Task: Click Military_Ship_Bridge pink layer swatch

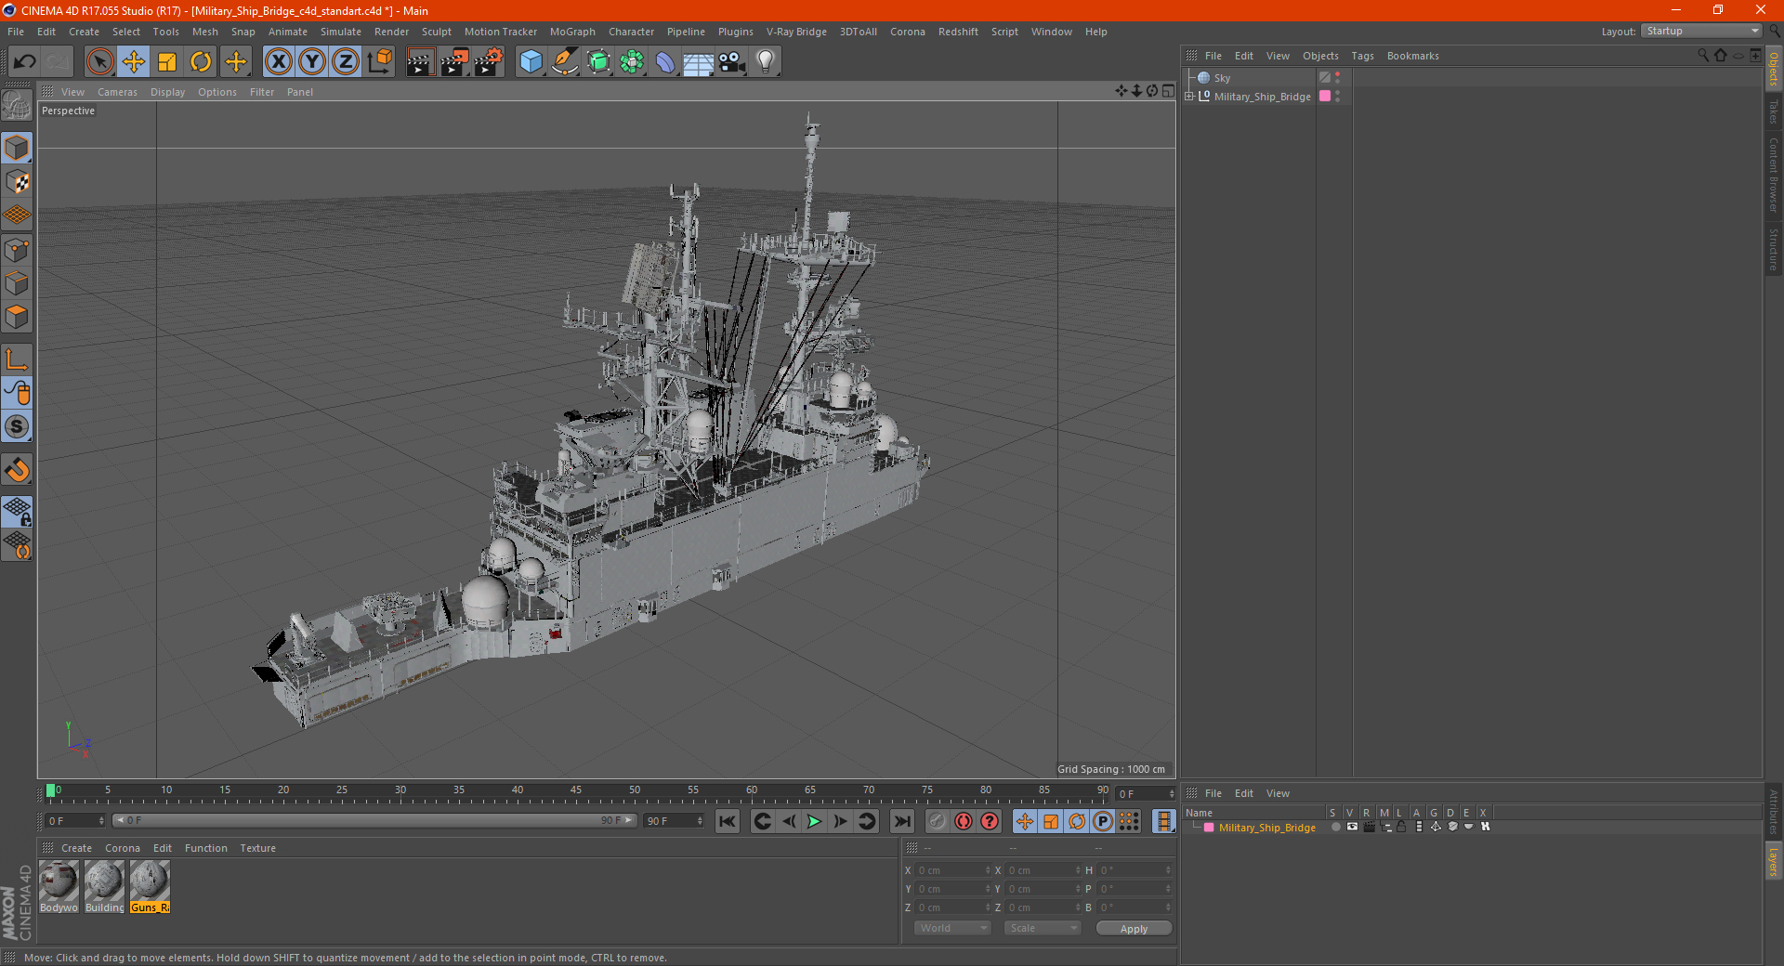Action: (1325, 96)
